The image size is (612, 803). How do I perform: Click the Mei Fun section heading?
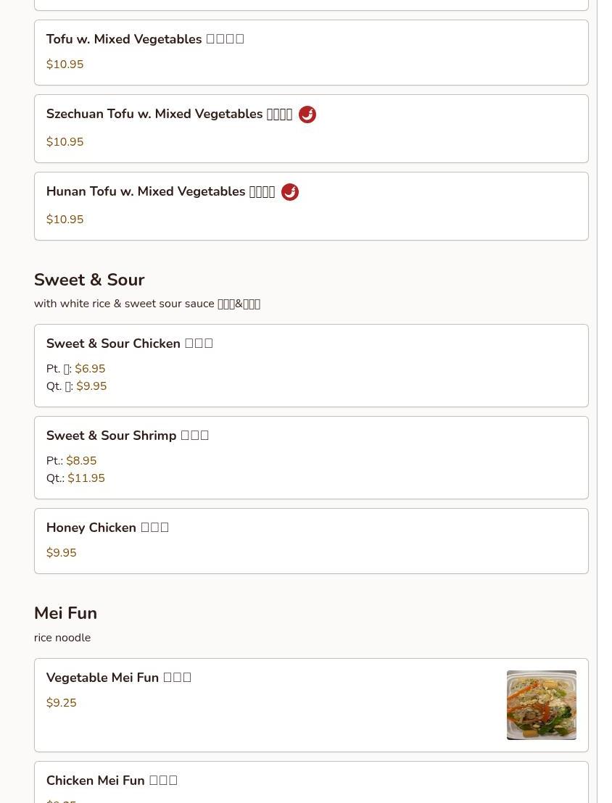point(65,613)
